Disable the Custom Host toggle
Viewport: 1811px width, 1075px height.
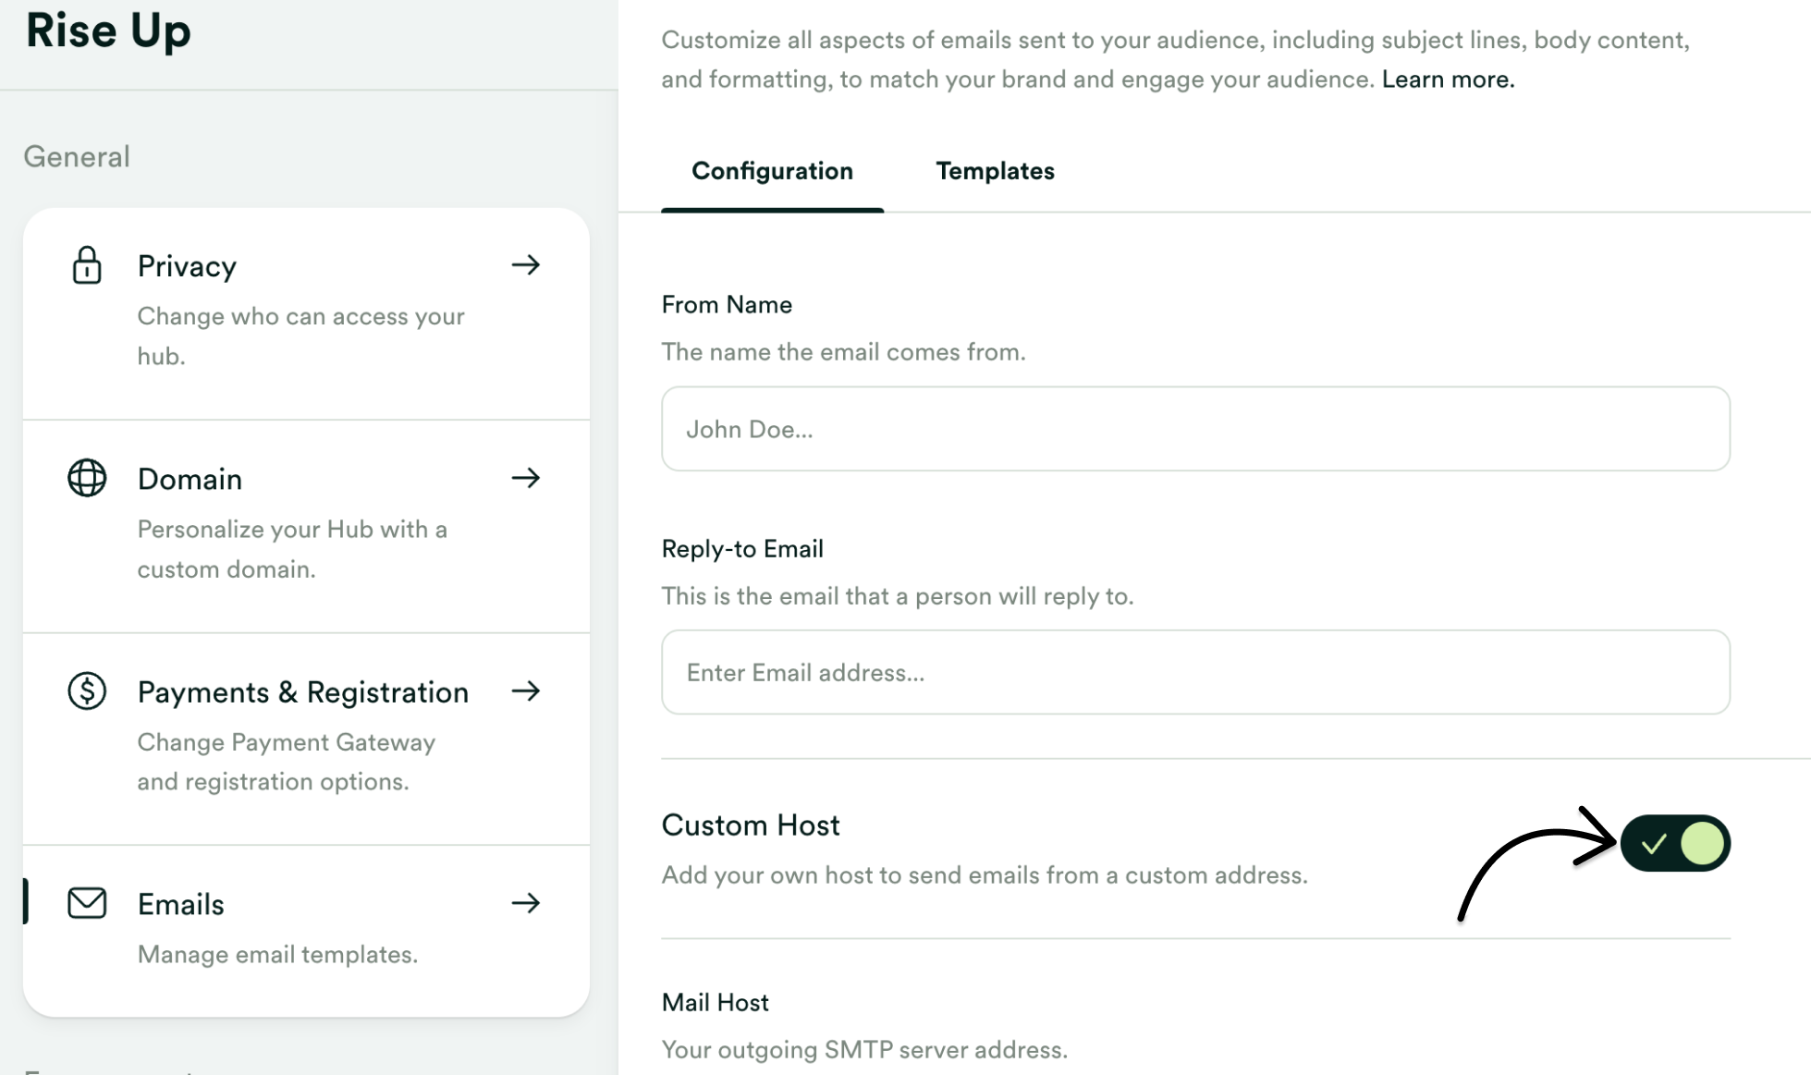pyautogui.click(x=1675, y=842)
